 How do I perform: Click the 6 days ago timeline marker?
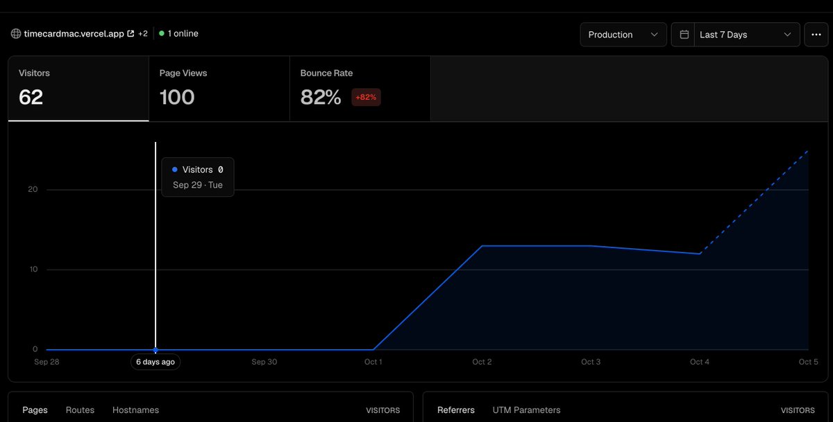click(x=155, y=362)
